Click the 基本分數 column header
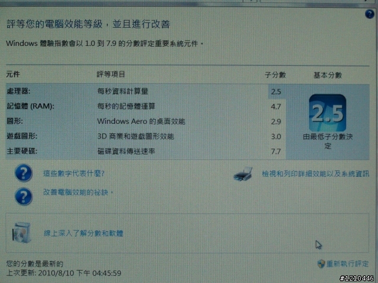 point(328,75)
